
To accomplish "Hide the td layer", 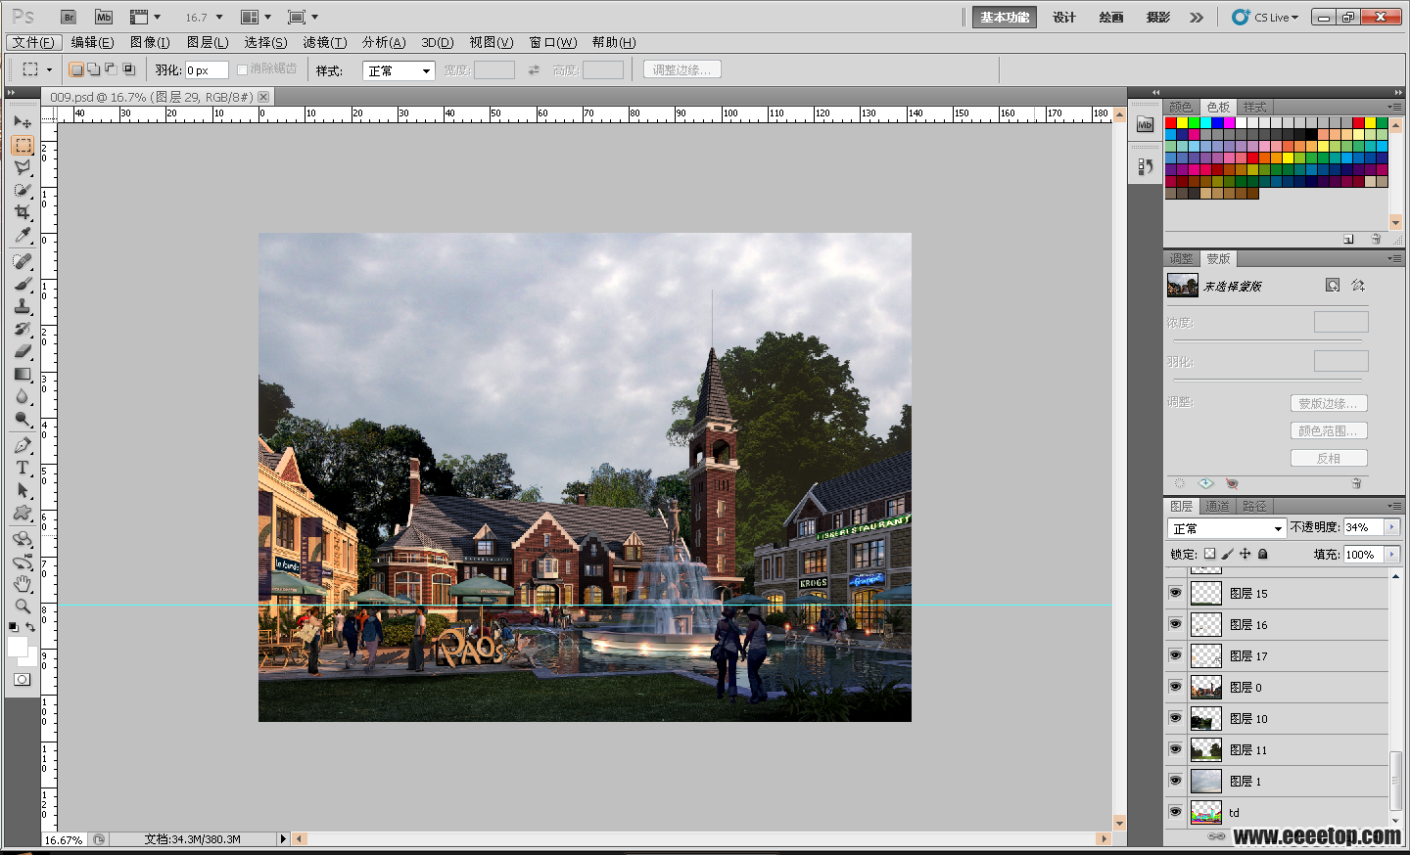I will (x=1175, y=812).
